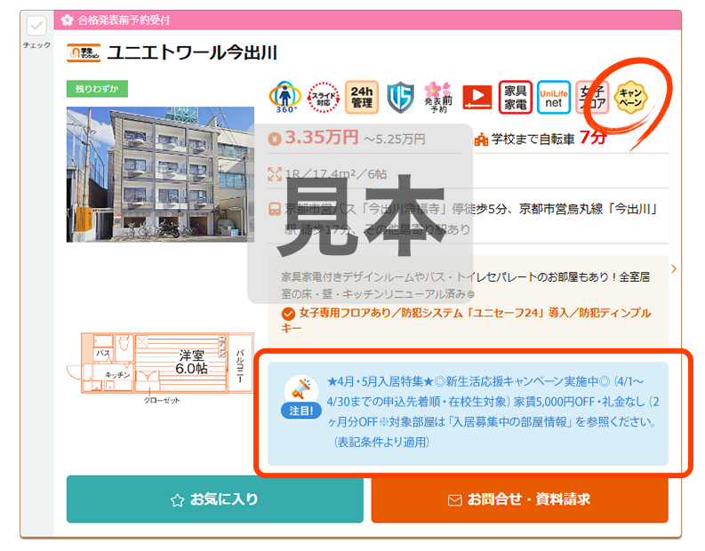Viewport: 705px width, 551px height.
Task: Click the お問合せ・資料請求 button
Action: (520, 499)
